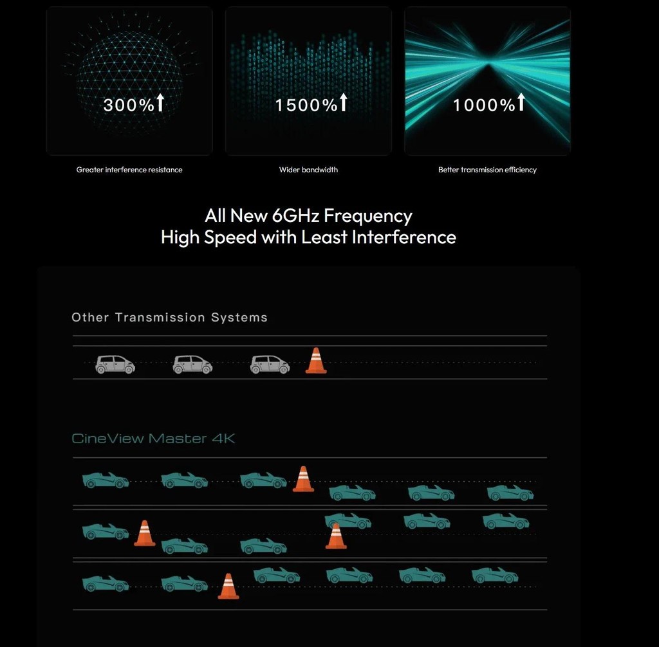Click the up arrow next to 1500%
This screenshot has height=647, width=659.
(x=343, y=102)
